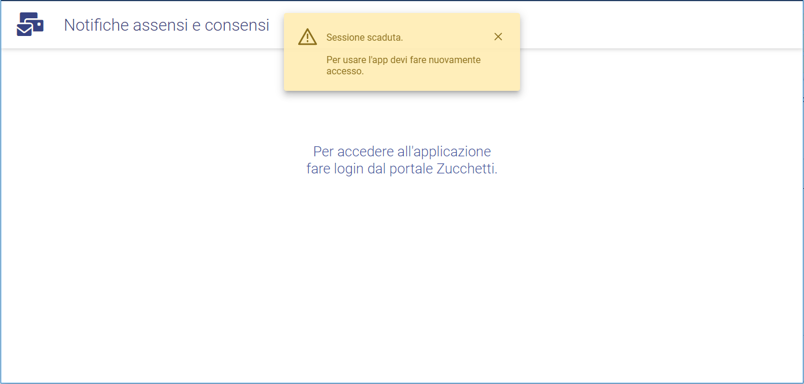
Task: Click the word "portale" in the message
Action: coord(411,169)
